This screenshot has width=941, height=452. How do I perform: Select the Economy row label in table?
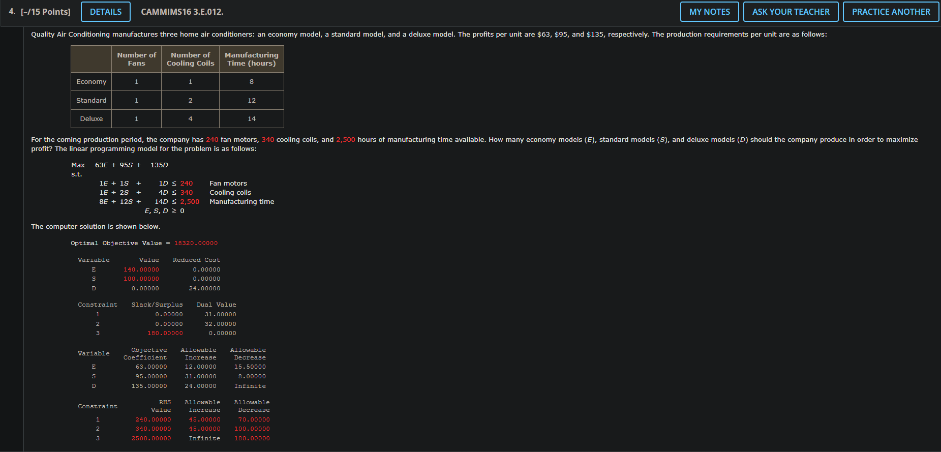click(x=92, y=81)
